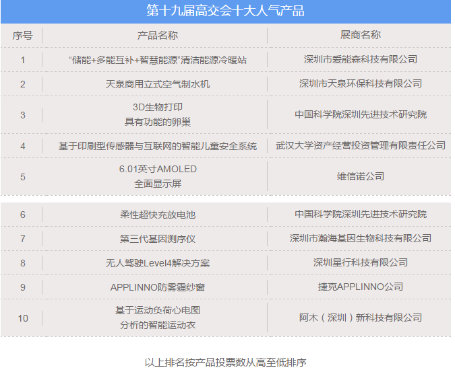This screenshot has height=368, width=455.
Task: Click rank number 2 cell
Action: pyautogui.click(x=23, y=84)
